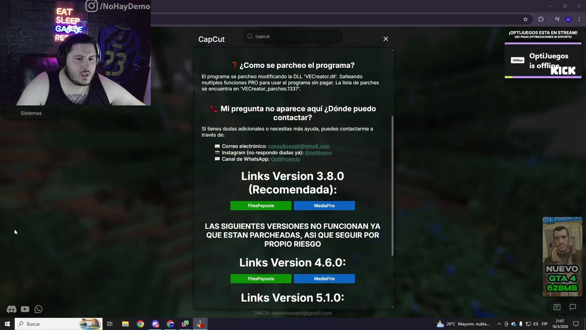Click the microphone tray icon
This screenshot has width=586, height=330.
521,324
